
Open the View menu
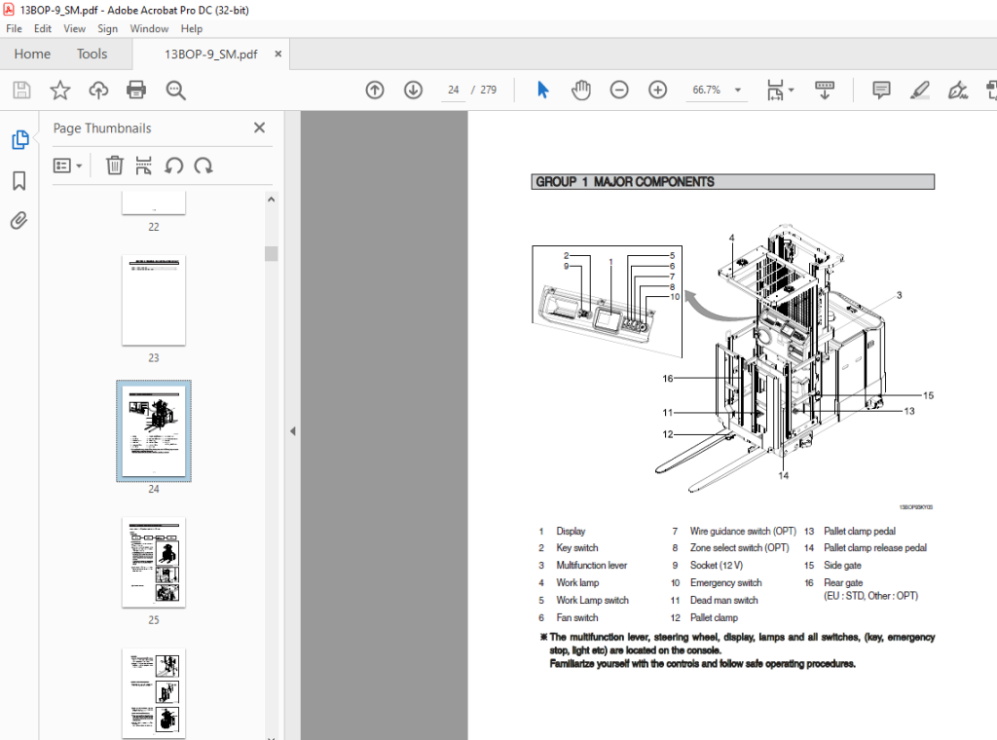click(74, 28)
